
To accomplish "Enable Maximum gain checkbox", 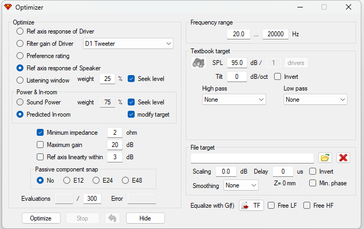I will pos(40,145).
